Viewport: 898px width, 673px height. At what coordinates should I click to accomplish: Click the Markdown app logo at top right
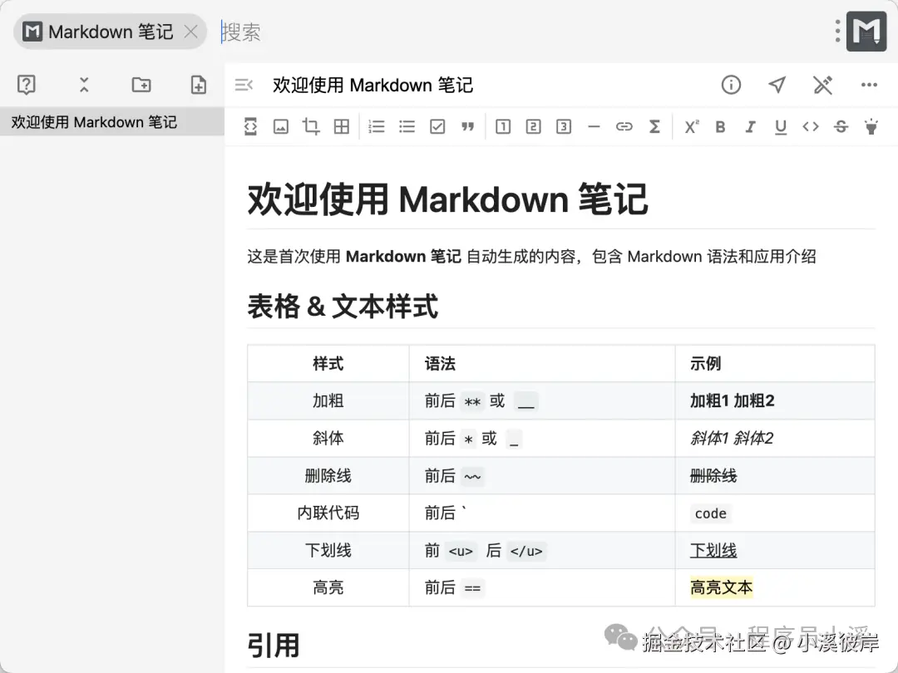pyautogui.click(x=866, y=32)
